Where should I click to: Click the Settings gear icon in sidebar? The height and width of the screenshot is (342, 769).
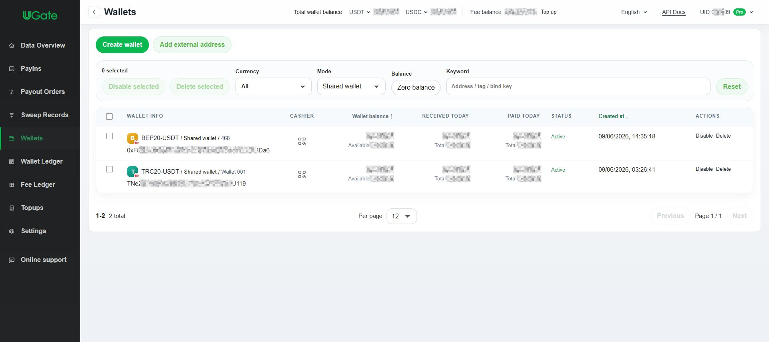[12, 231]
